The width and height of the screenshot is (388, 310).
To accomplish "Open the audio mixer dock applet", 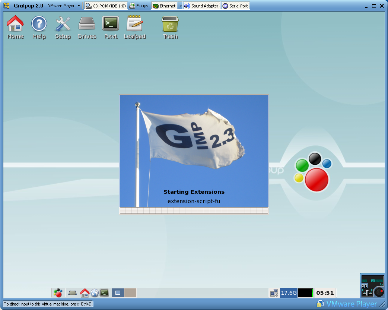I will 372,285.
